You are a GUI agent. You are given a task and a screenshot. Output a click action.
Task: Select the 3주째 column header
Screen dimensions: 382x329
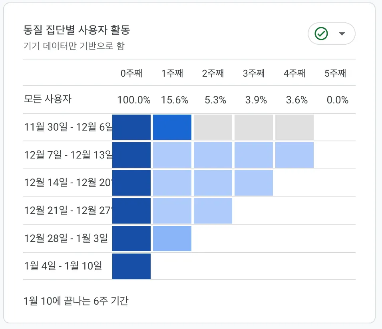(x=254, y=73)
